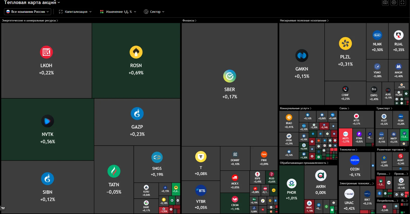Click the RUAL Rusal logo
Image resolution: width=410 pixels, height=214 pixels.
(399, 35)
